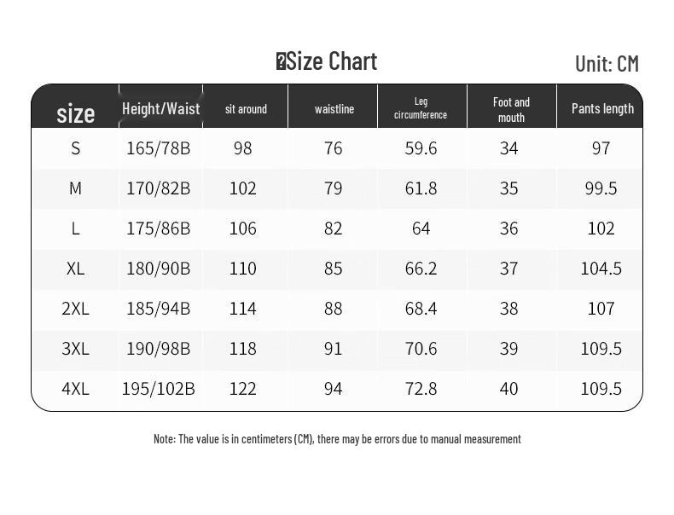This screenshot has width=674, height=515.
Task: Select the 3XL size label
Action: click(76, 349)
